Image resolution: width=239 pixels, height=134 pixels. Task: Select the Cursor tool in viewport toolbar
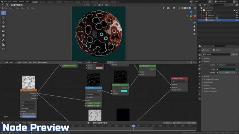(3, 17)
